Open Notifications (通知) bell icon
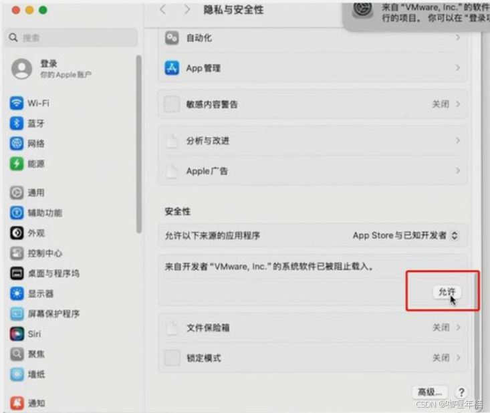The width and height of the screenshot is (490, 413). [16, 403]
